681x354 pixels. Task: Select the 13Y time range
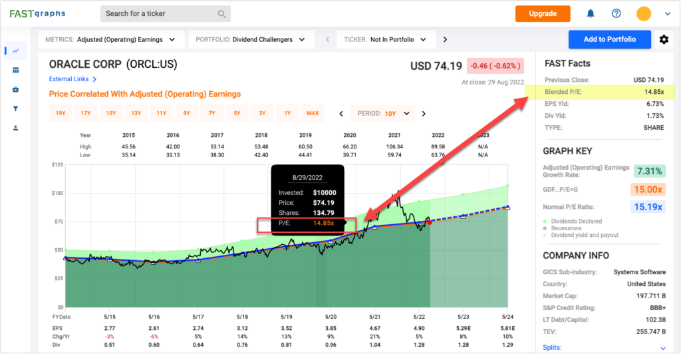point(136,113)
